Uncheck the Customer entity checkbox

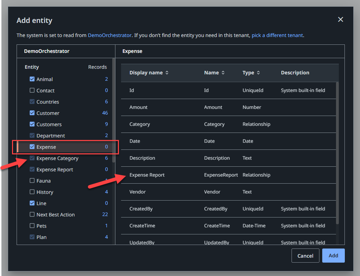(32, 113)
